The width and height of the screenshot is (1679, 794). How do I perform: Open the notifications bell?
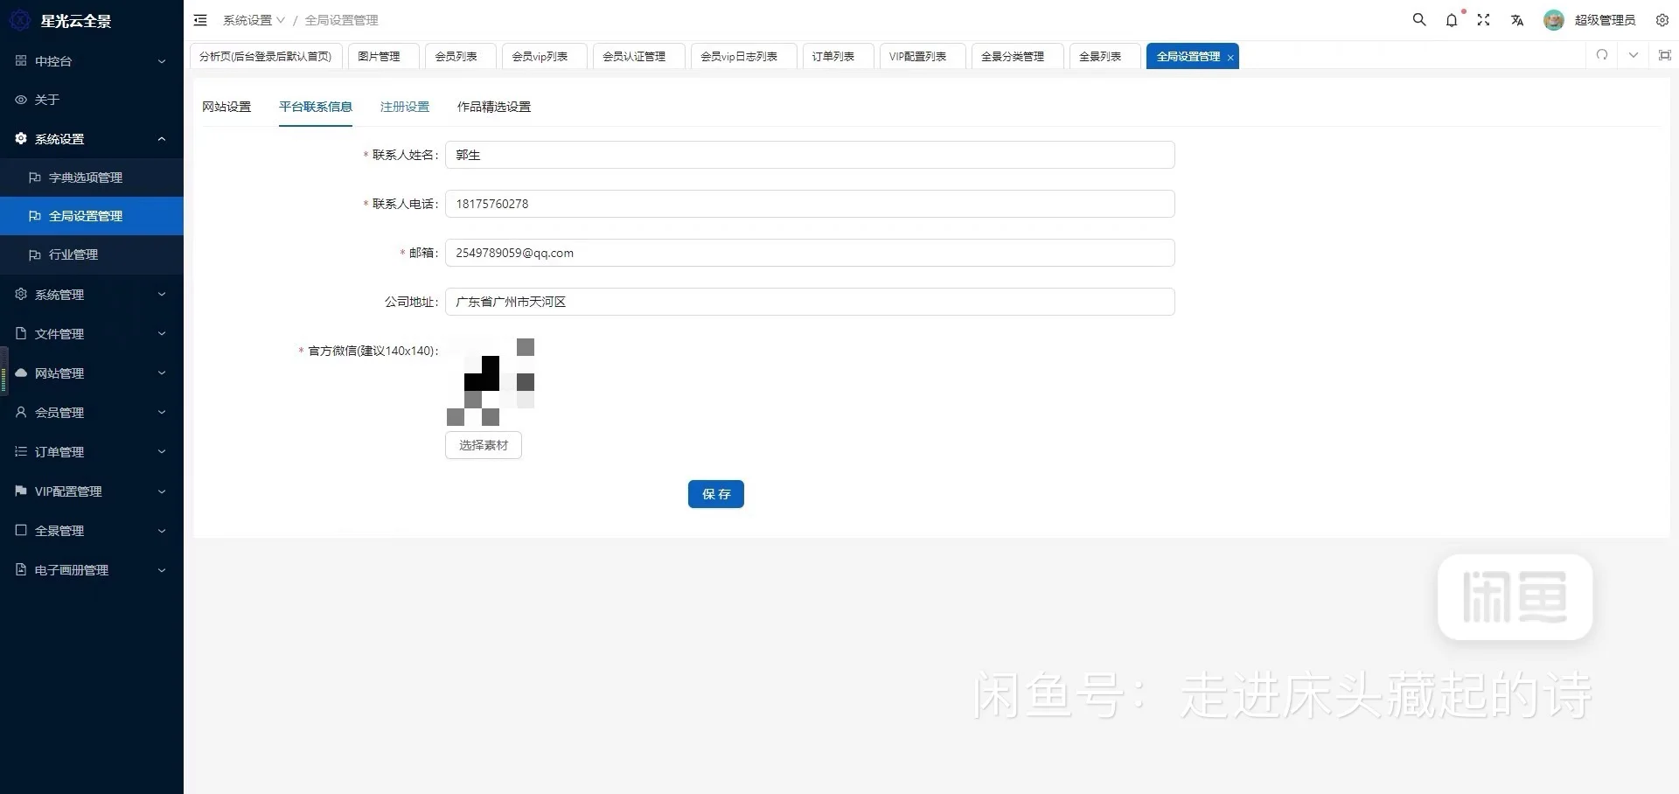tap(1452, 19)
